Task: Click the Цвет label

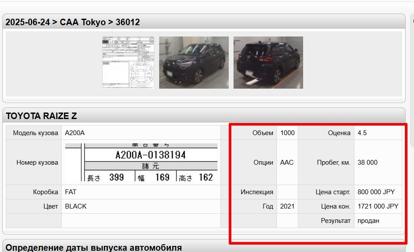Action: pos(51,206)
